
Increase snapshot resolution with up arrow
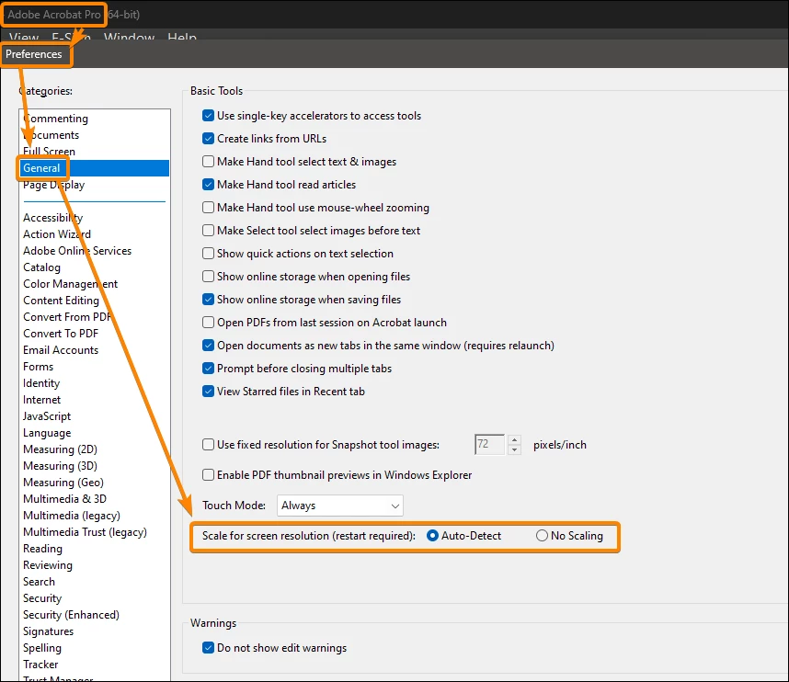514,440
